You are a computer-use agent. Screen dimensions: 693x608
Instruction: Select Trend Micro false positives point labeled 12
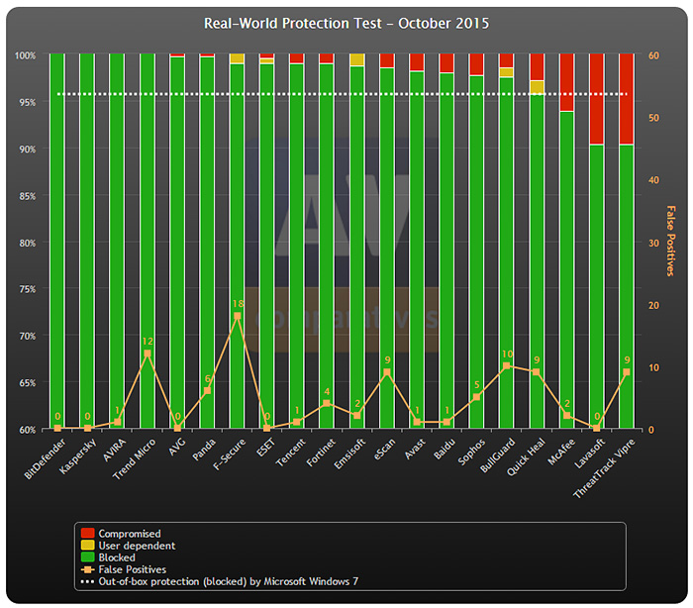coord(147,354)
